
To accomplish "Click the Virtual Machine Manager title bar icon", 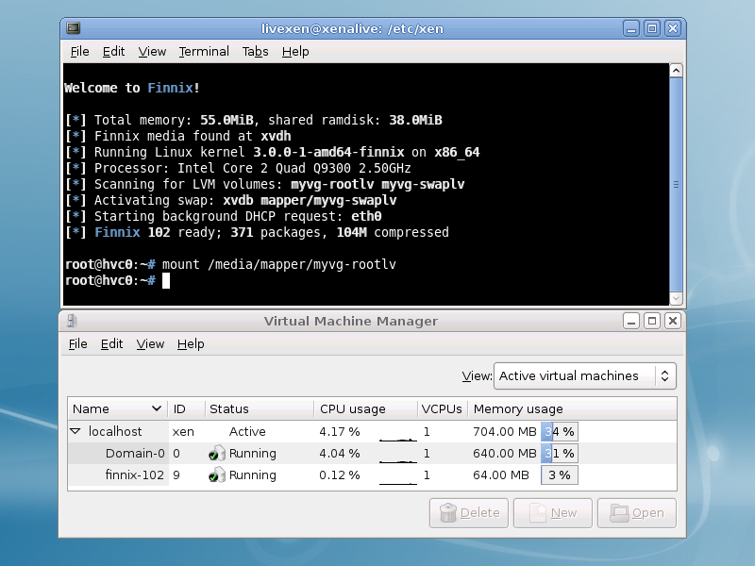I will (x=74, y=321).
